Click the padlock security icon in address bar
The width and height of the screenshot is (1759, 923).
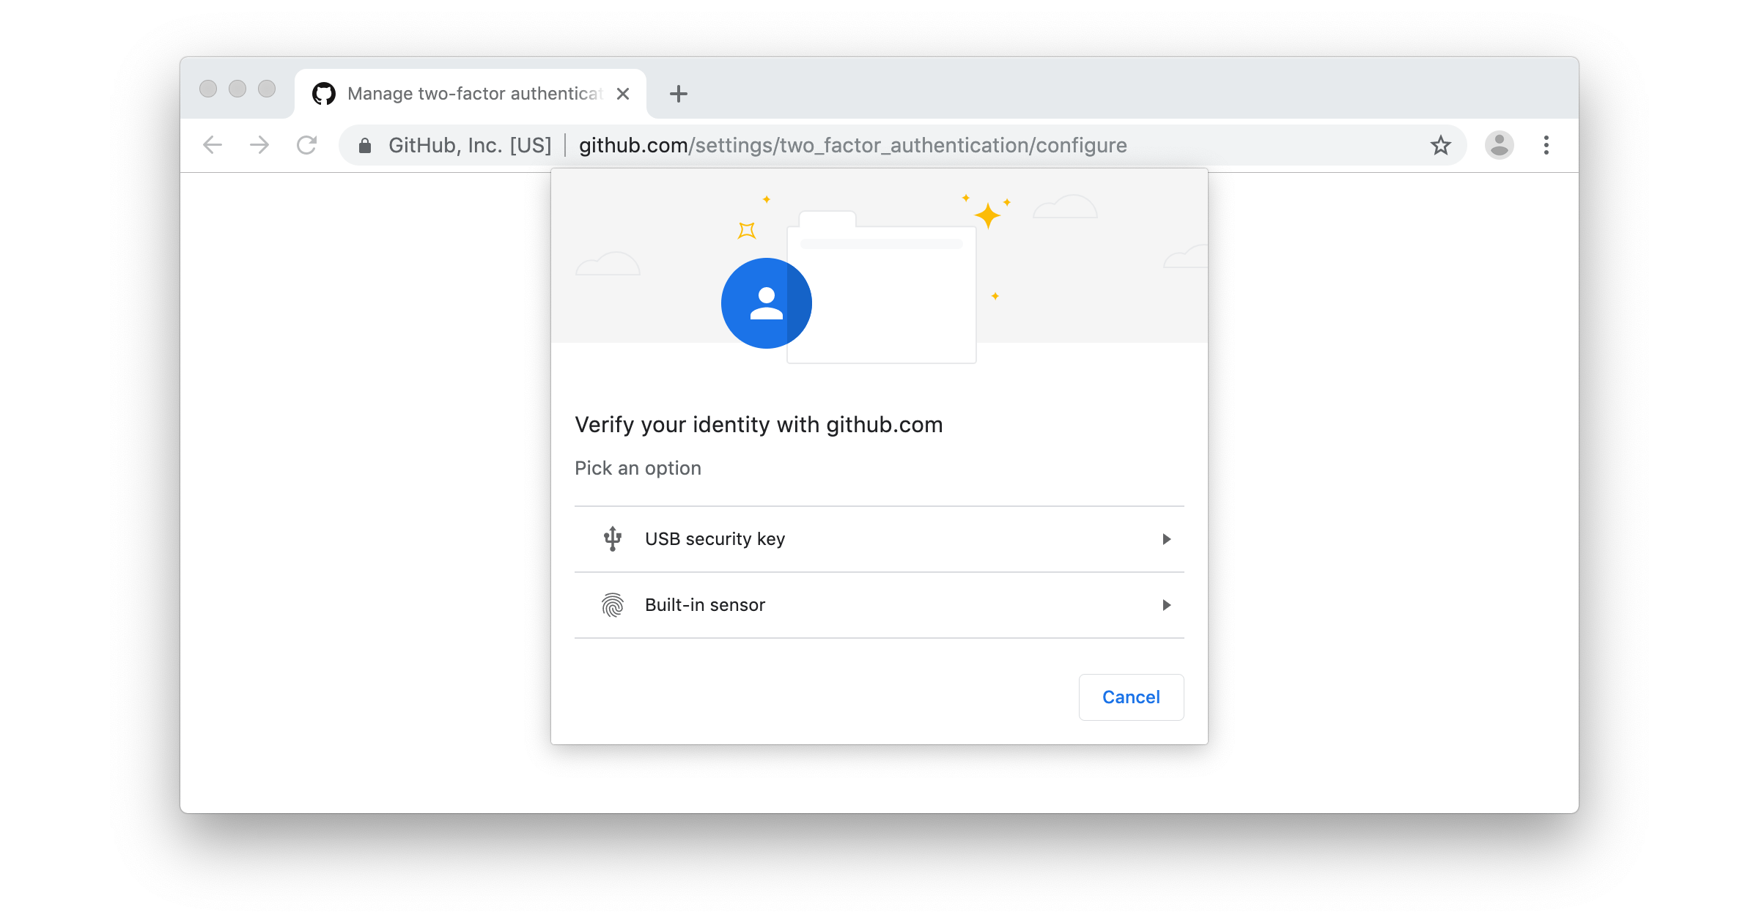[364, 144]
